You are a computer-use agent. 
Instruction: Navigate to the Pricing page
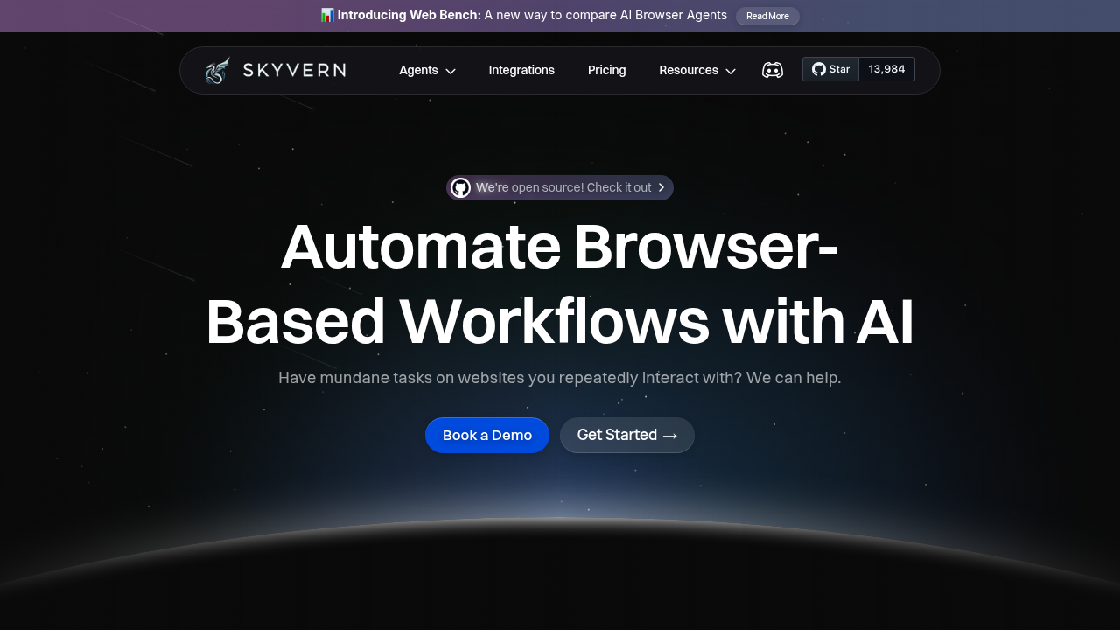pos(606,70)
